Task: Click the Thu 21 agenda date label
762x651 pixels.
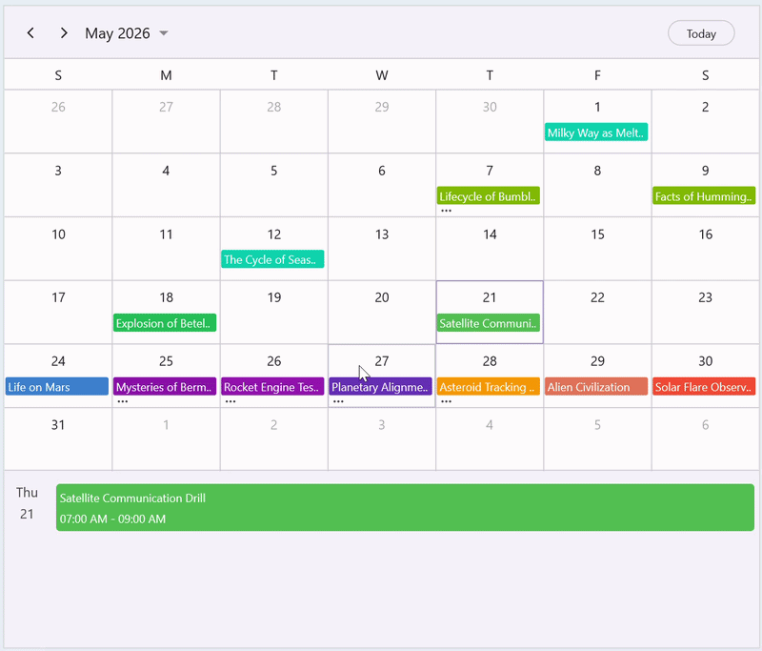Action: pyautogui.click(x=27, y=503)
